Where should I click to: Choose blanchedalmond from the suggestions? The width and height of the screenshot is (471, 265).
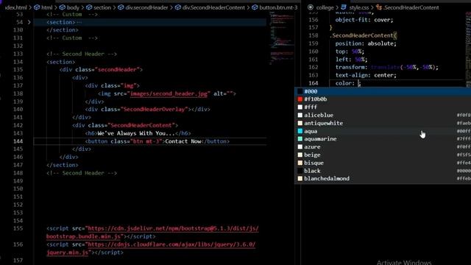click(383, 178)
